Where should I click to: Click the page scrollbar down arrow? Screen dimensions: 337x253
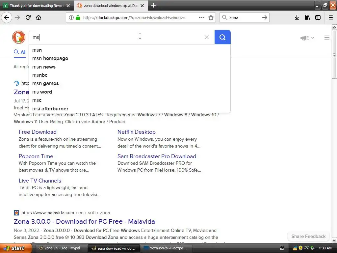tap(334, 240)
